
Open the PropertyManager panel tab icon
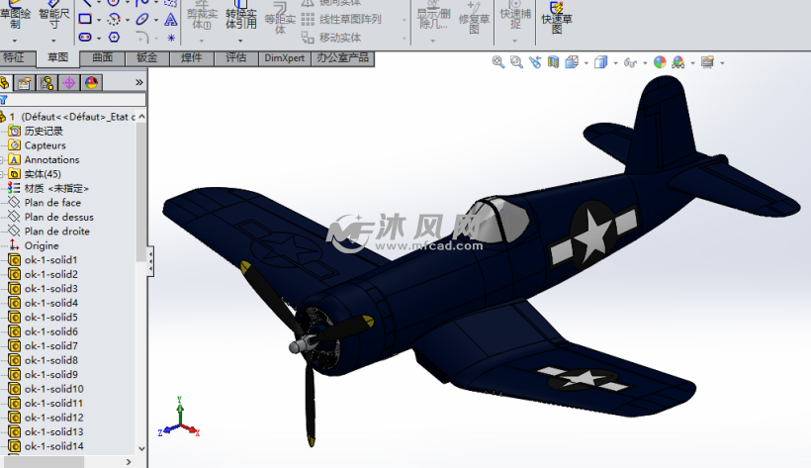click(26, 83)
